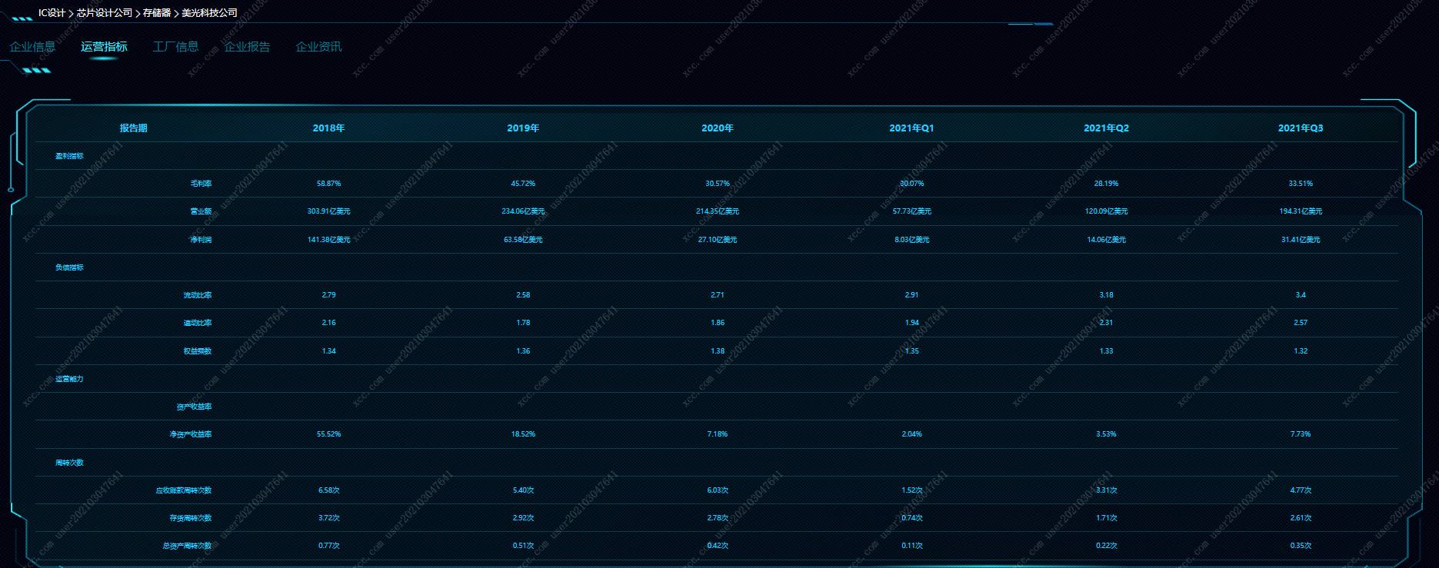The height and width of the screenshot is (568, 1439).
Task: Click the 负债指标 section heading
Action: click(x=69, y=267)
